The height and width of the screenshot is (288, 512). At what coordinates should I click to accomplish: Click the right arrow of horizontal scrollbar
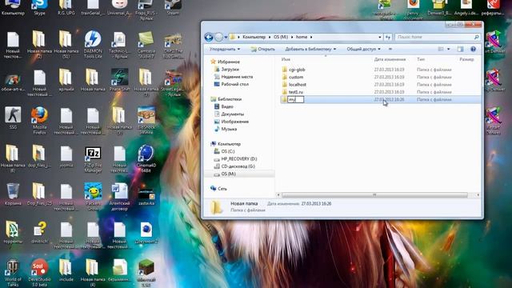point(478,195)
